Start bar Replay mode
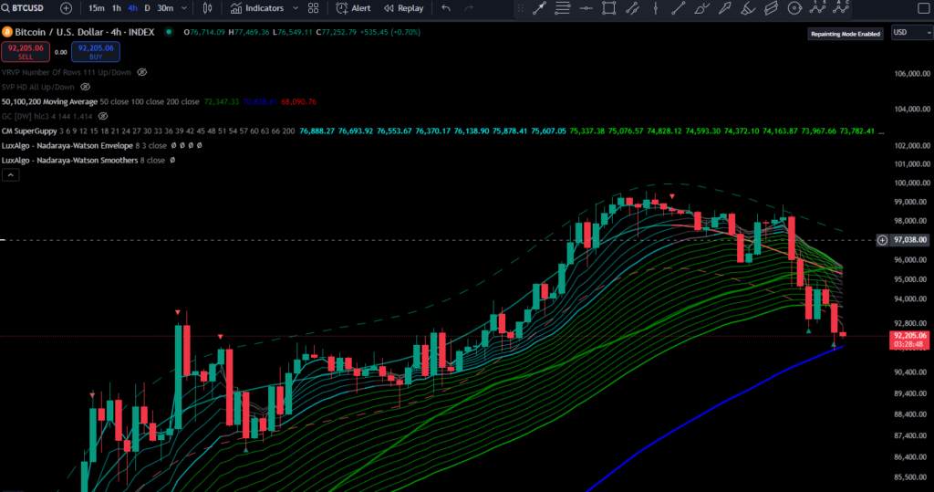The image size is (934, 492). point(404,8)
